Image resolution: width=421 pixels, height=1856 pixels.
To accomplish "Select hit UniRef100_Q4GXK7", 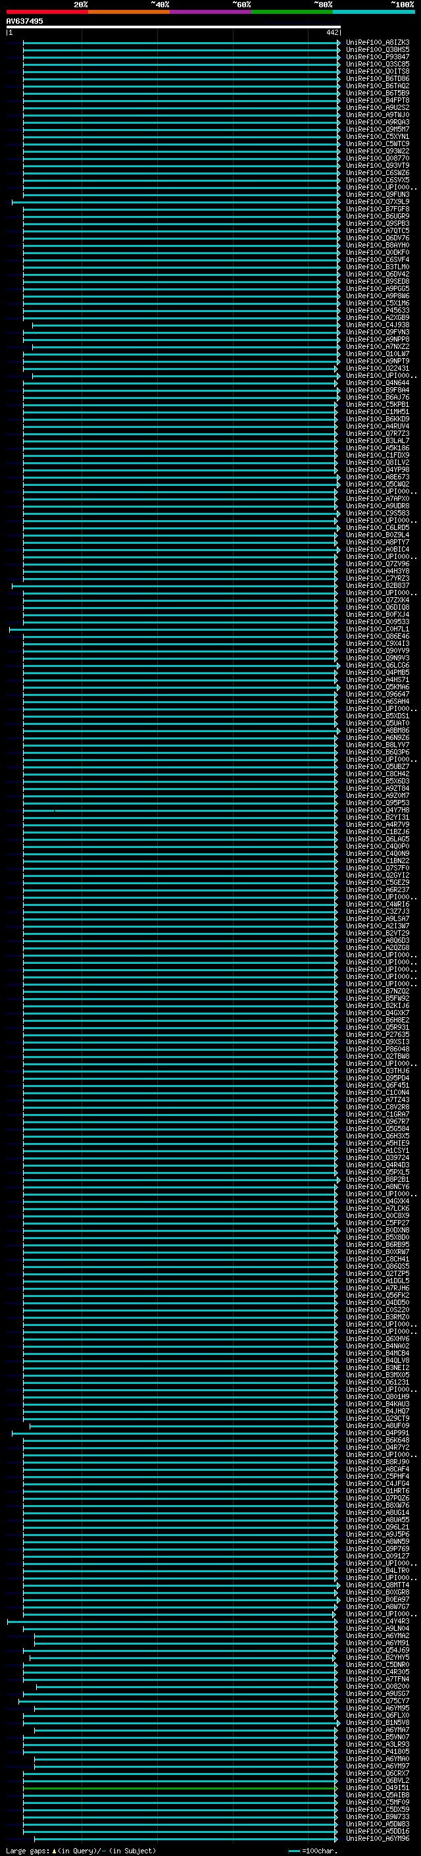I will tap(378, 1013).
